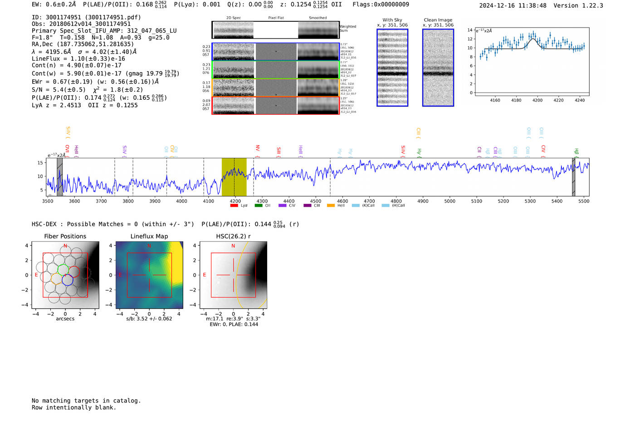
Task: Select the orange-bordered fiber spectrum row
Action: point(275,87)
